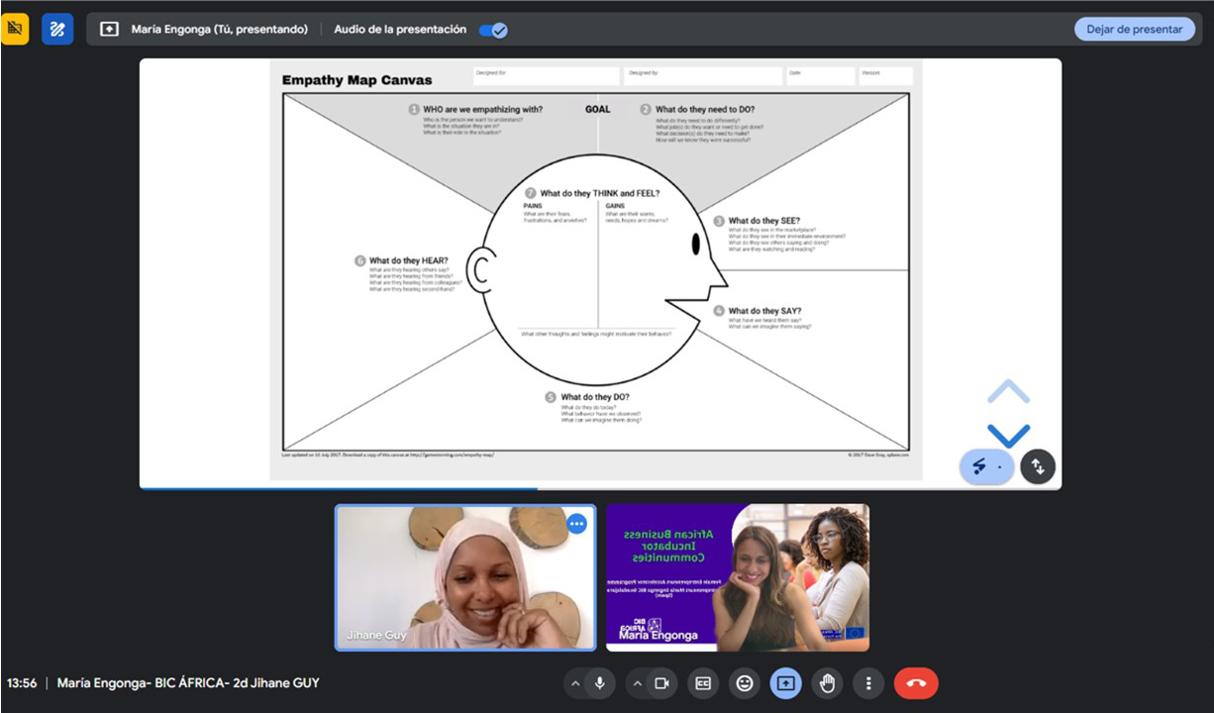This screenshot has height=713, width=1214.
Task: Open the blue annotation pen tool
Action: coord(57,29)
